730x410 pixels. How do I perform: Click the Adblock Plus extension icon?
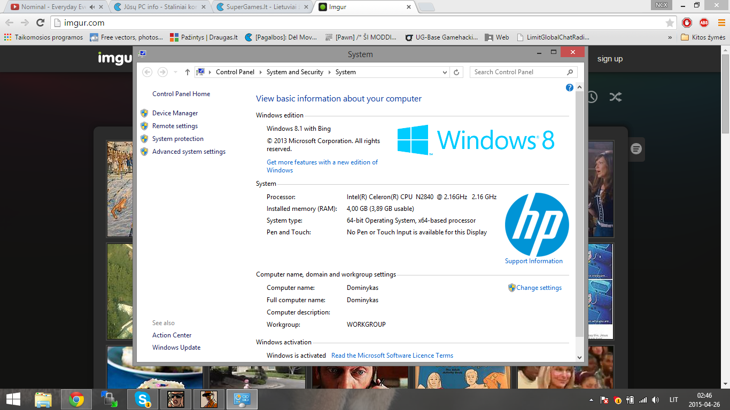tap(704, 22)
